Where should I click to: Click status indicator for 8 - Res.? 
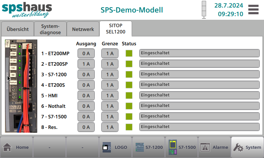point(129,127)
